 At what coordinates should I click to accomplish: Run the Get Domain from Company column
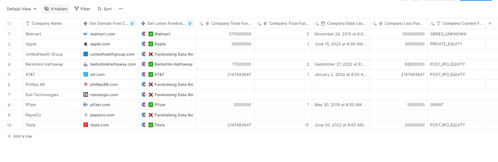[x=132, y=23]
